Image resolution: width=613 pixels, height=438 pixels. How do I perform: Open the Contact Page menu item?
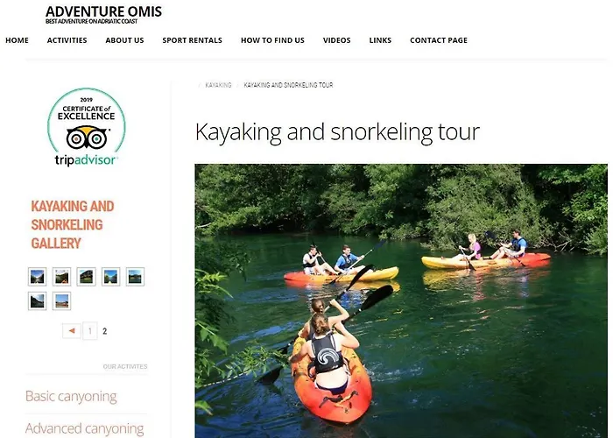click(439, 40)
